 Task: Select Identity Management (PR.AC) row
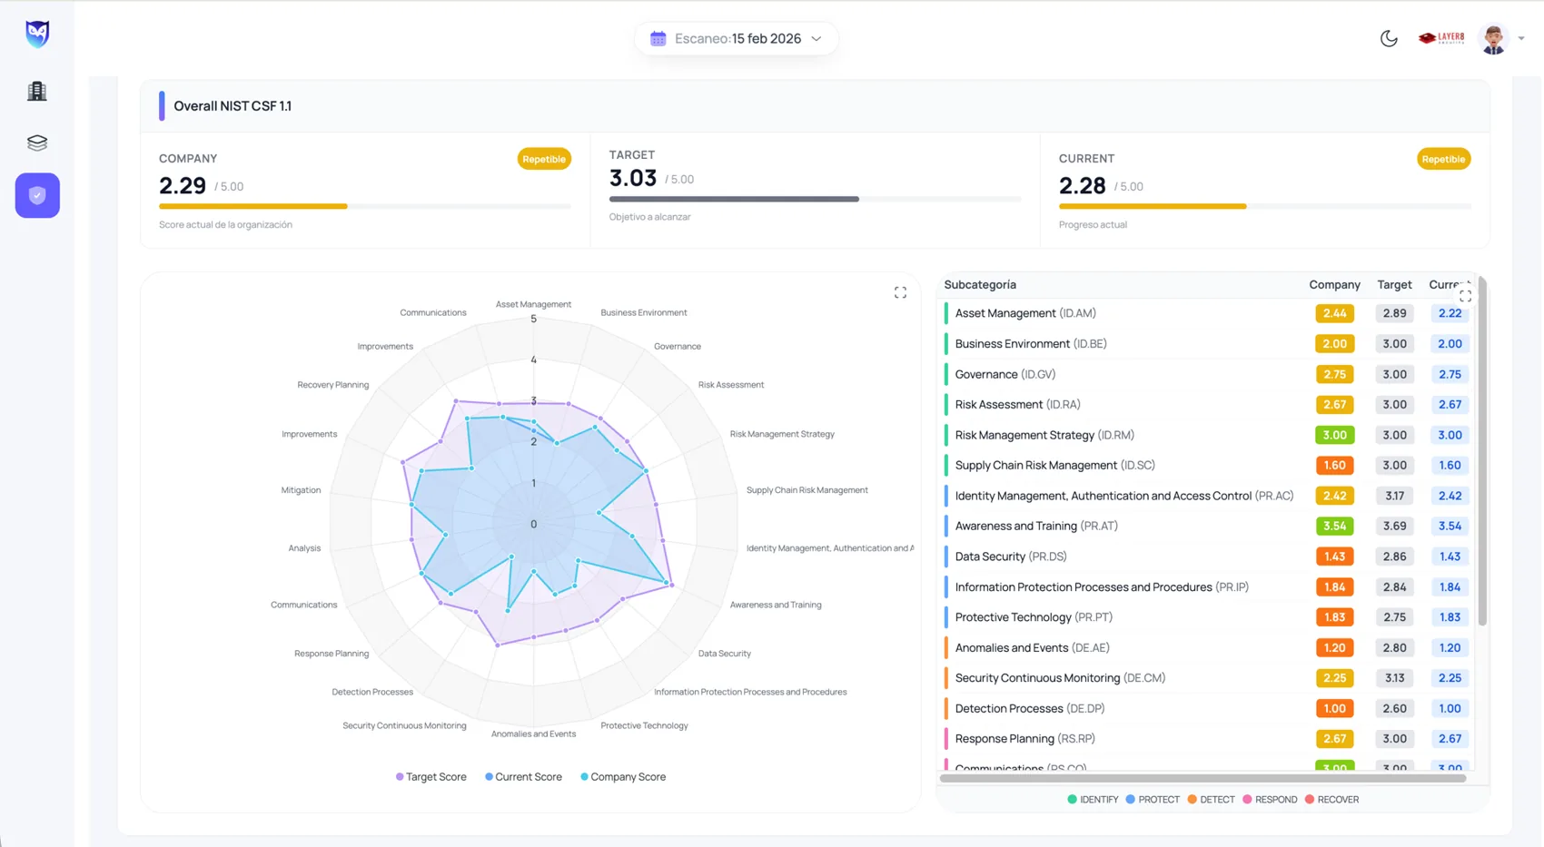tap(1207, 496)
